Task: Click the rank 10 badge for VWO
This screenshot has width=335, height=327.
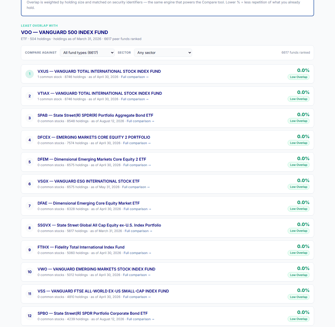Action: 30,272
